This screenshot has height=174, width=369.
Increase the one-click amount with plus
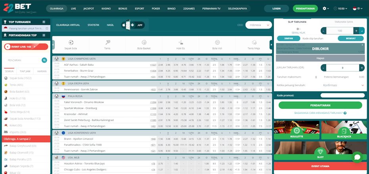tap(356, 31)
